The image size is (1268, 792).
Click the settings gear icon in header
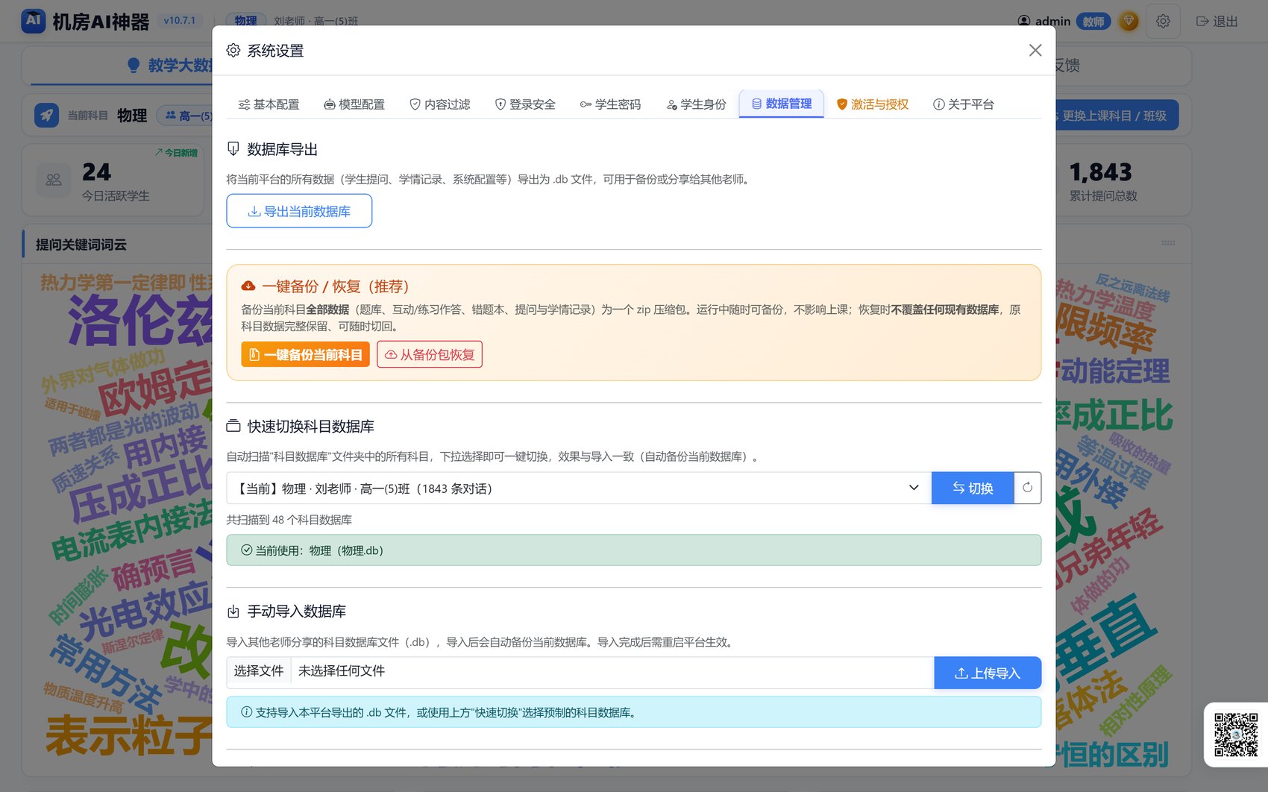(1163, 22)
